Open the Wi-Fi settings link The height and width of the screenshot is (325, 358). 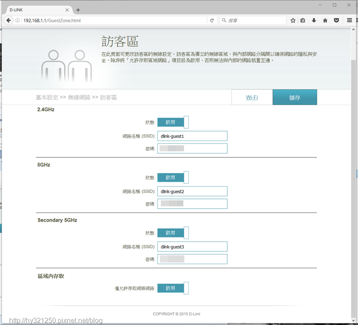click(252, 97)
